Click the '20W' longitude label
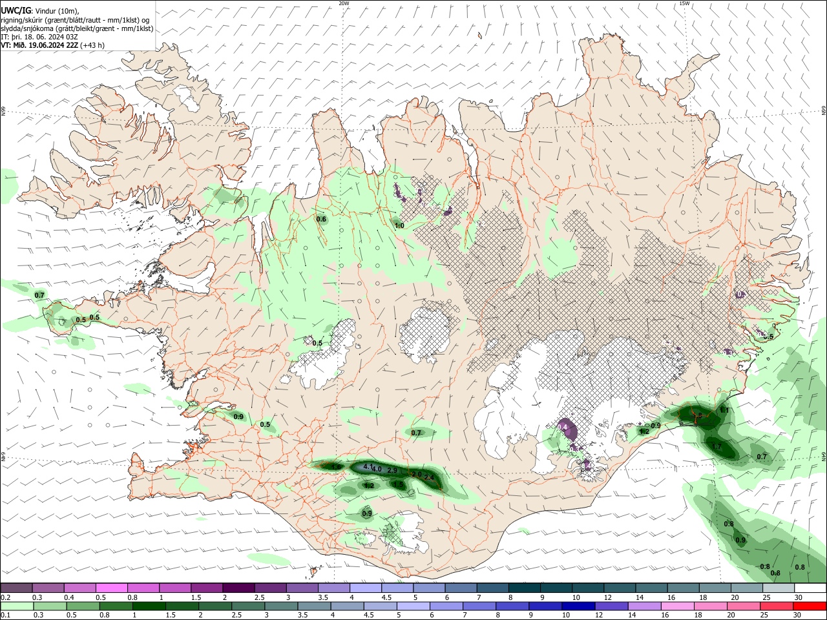 point(344,3)
